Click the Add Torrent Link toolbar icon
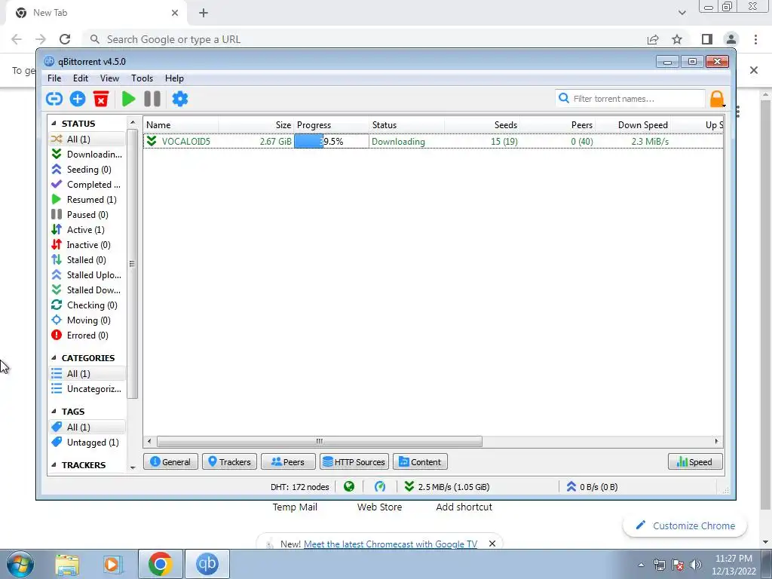 [x=54, y=99]
